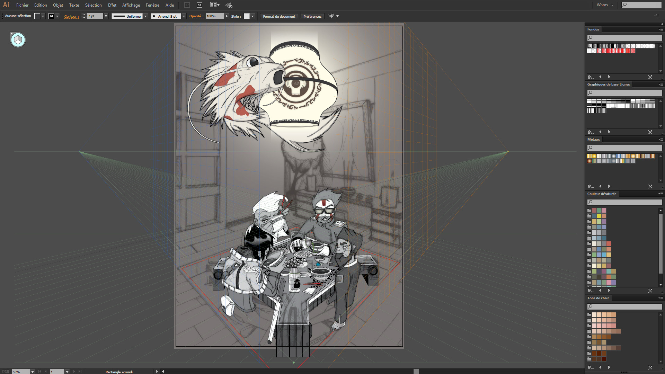This screenshot has height=374, width=665.
Task: Click the perspective plane switching widget
Action: 18,40
